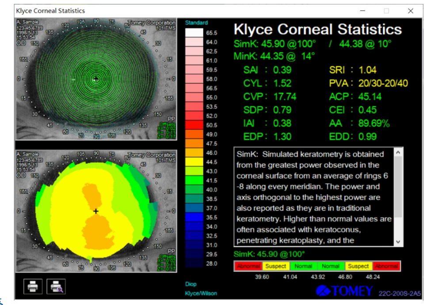This screenshot has width=434, height=305.
Task: Click the 46.80 range threshold value
Action: point(345,277)
